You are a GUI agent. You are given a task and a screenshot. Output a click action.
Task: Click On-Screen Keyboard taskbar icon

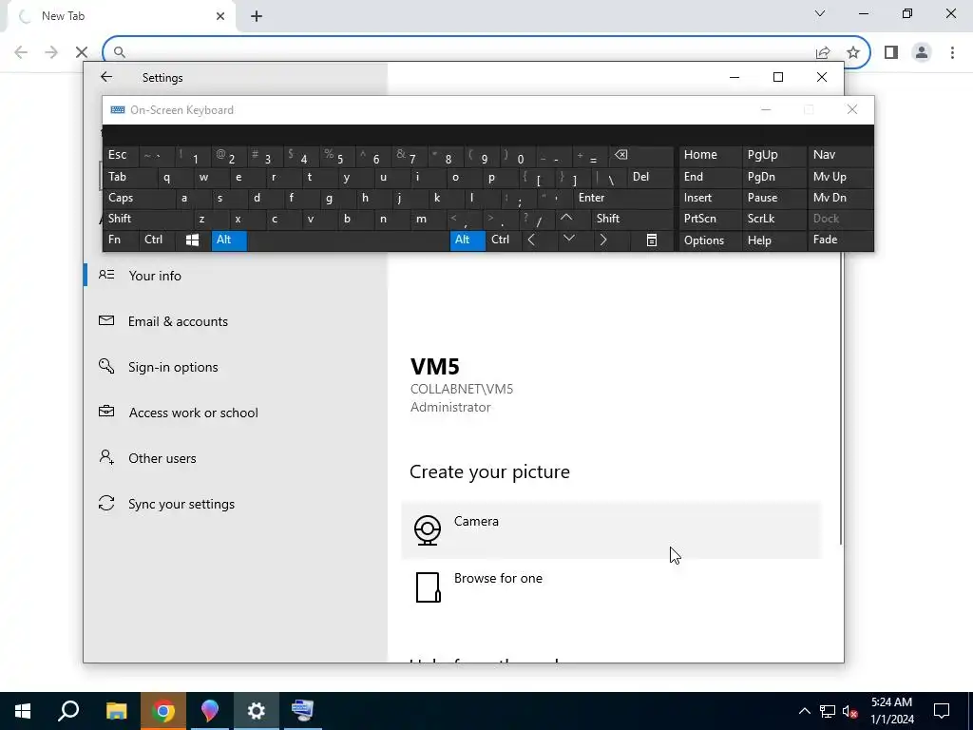[x=303, y=711]
